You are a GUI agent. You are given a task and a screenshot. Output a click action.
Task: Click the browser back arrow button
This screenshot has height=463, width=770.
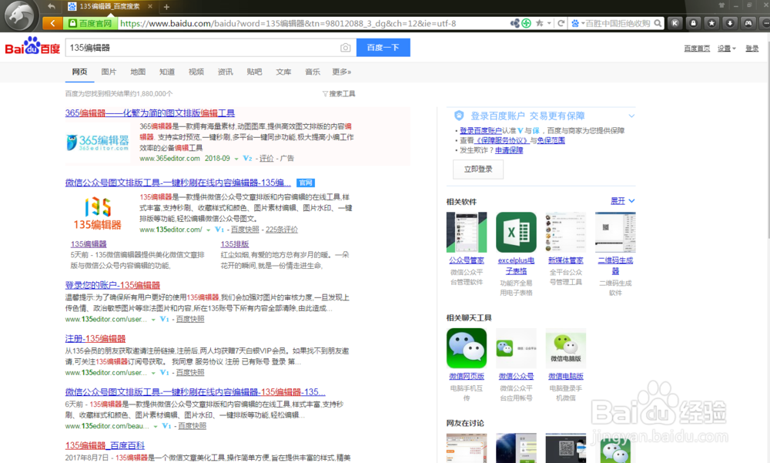tap(52, 23)
